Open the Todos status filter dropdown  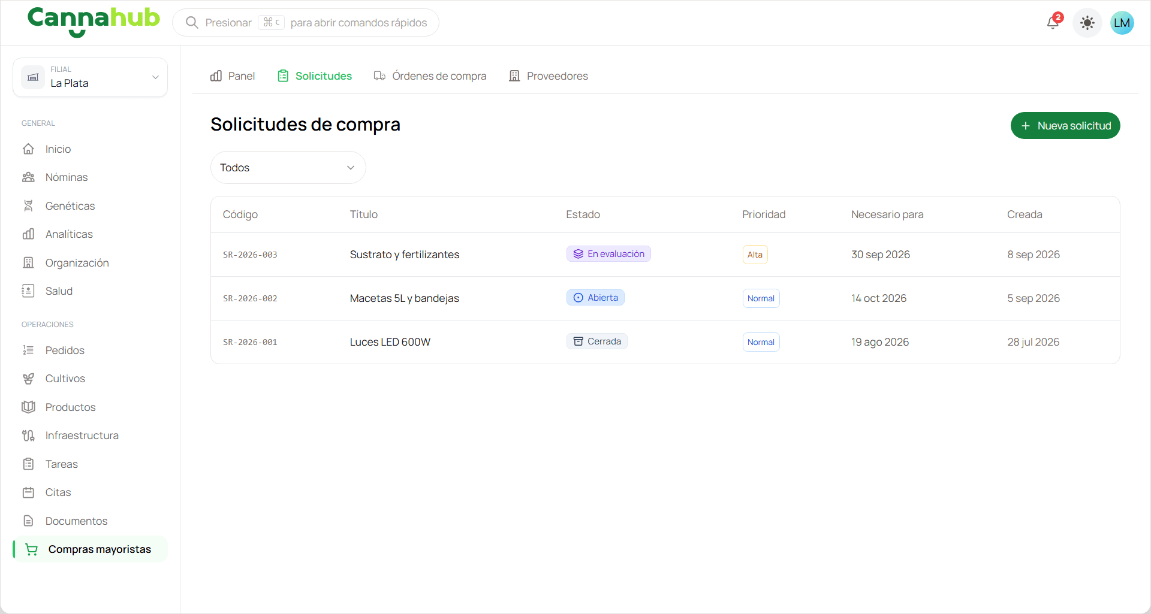point(288,168)
